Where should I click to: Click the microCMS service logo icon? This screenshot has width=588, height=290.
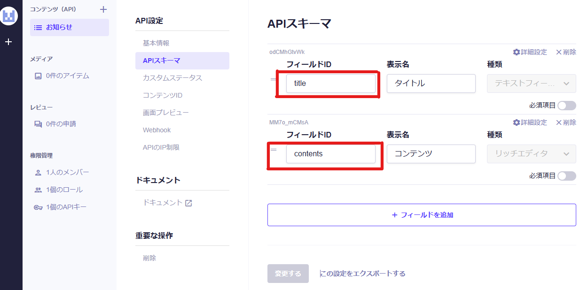pyautogui.click(x=9, y=16)
